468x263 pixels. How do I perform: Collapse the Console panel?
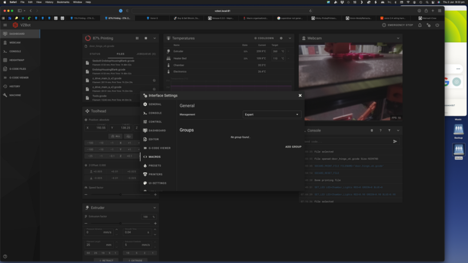tap(398, 131)
